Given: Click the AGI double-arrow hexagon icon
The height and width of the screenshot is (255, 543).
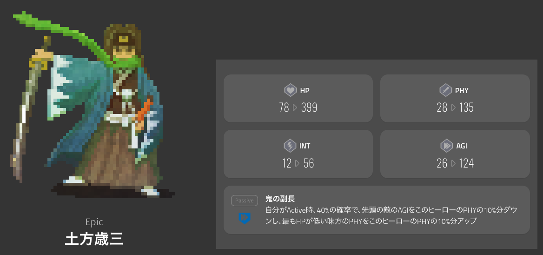Looking at the screenshot, I should [x=446, y=146].
